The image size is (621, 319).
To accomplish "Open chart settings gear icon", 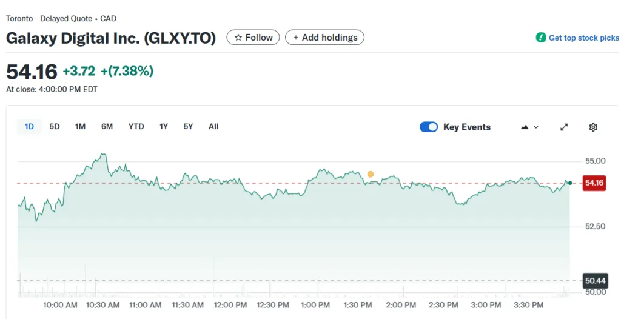I will tap(593, 127).
